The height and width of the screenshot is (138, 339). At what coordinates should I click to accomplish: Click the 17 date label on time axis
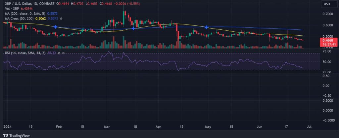pyautogui.click(x=287, y=127)
